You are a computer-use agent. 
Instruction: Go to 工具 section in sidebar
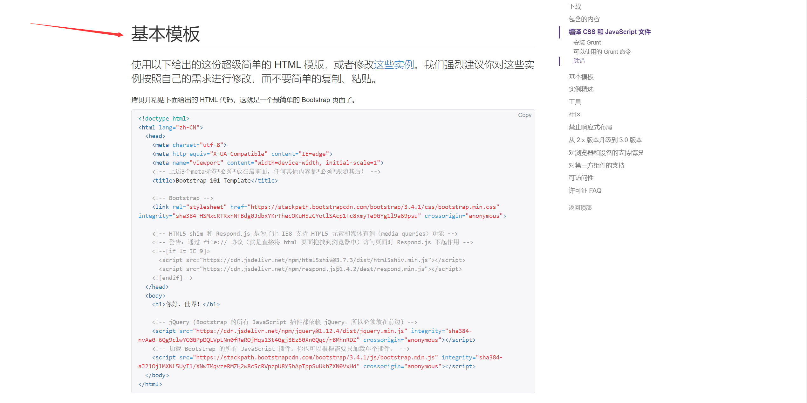click(x=575, y=102)
